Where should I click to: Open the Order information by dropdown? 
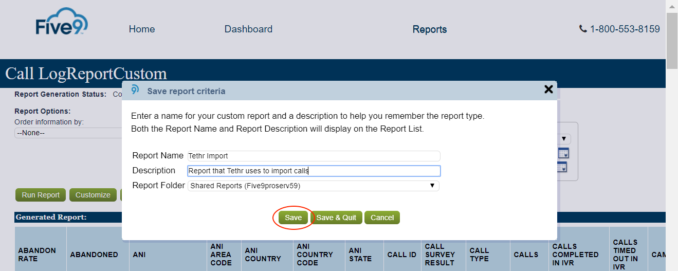coord(68,133)
